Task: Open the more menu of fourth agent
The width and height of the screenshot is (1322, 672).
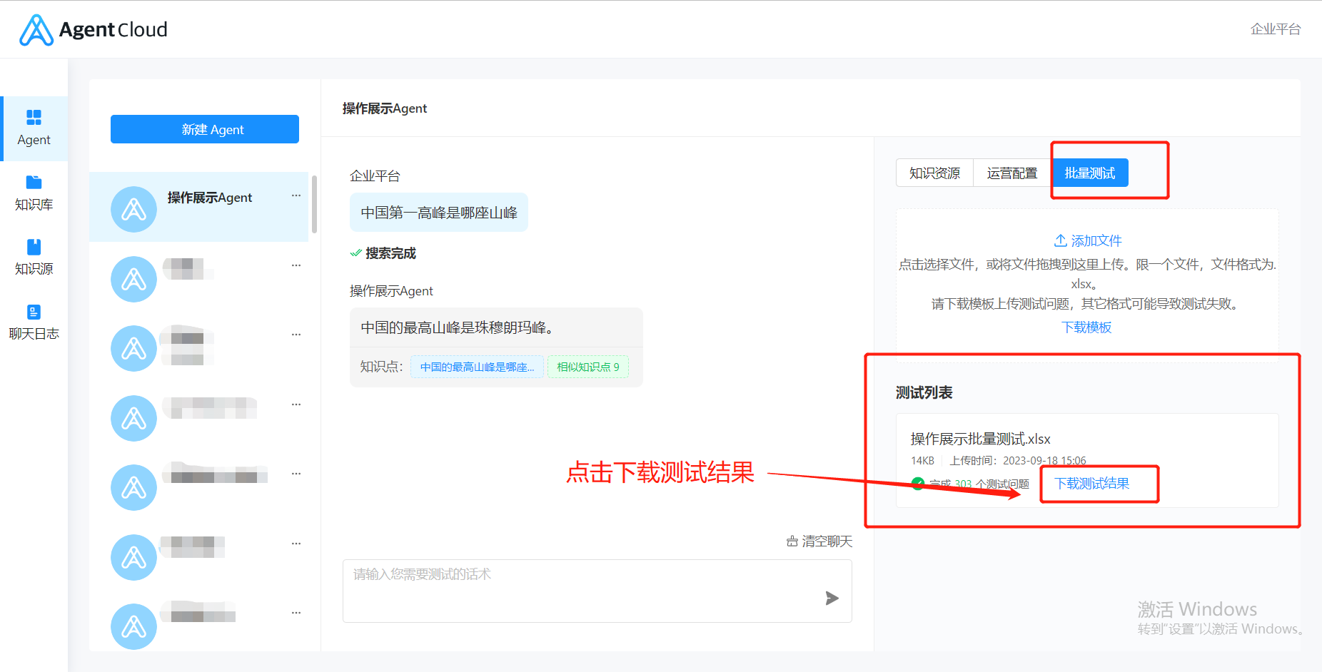Action: click(x=296, y=404)
